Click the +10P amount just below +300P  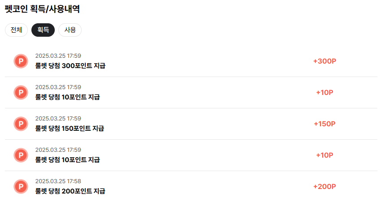pyautogui.click(x=324, y=92)
